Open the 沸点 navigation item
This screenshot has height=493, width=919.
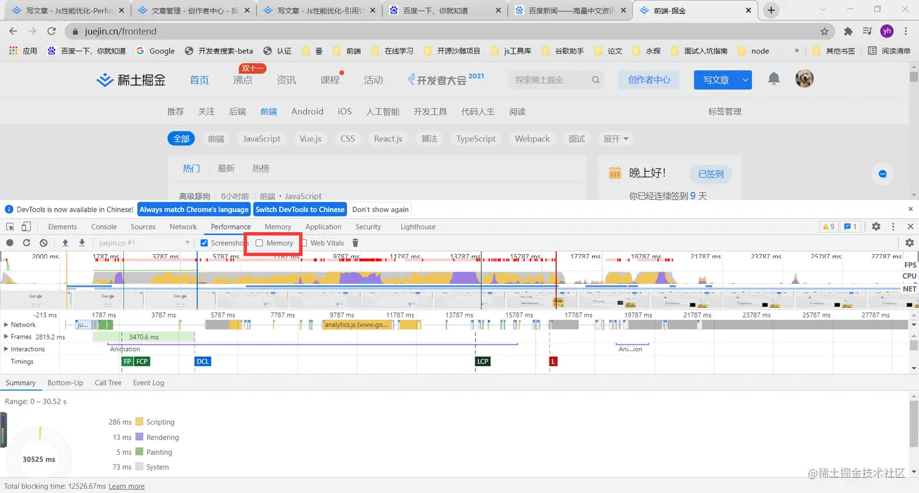243,80
